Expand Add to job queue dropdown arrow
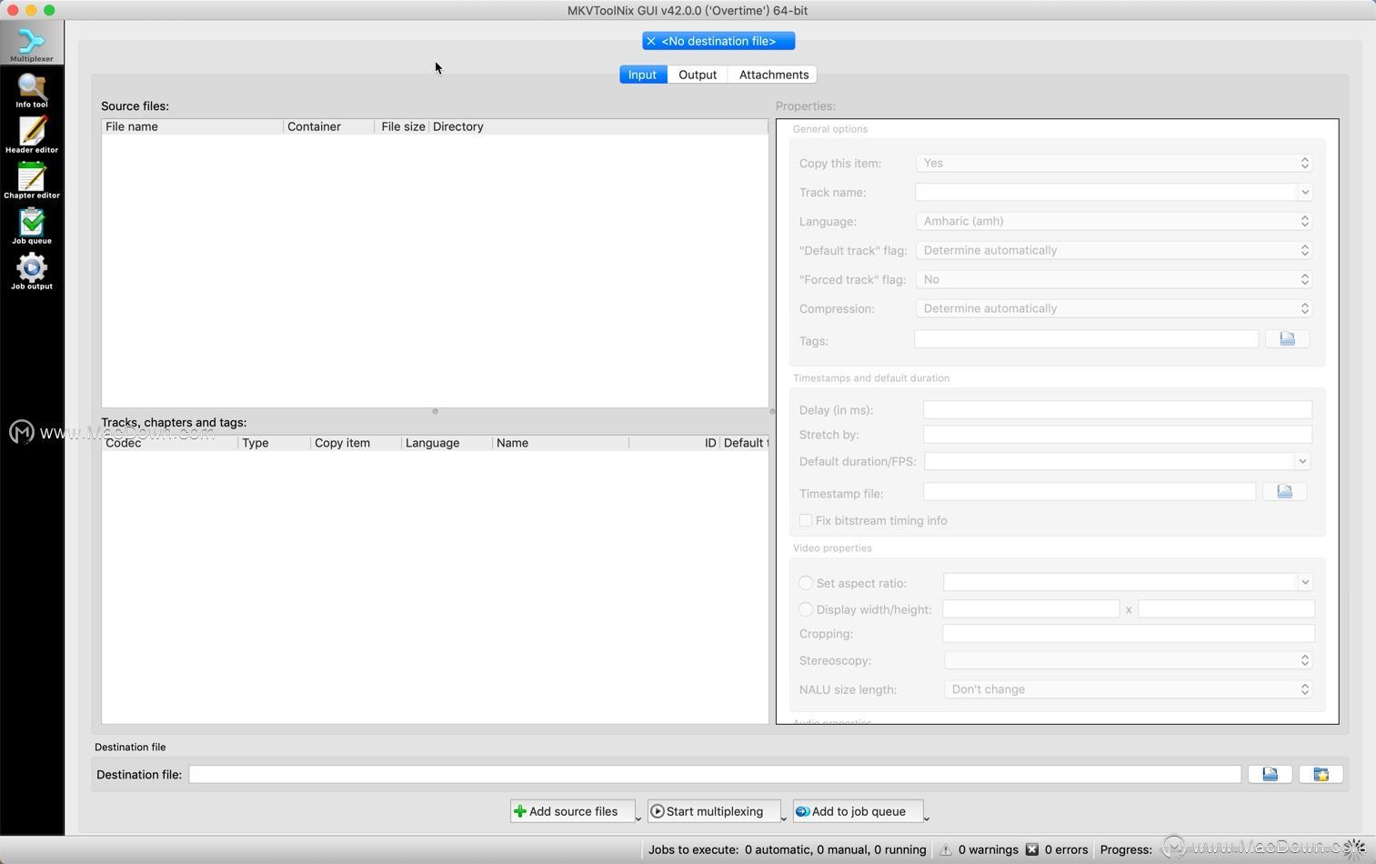 [926, 819]
